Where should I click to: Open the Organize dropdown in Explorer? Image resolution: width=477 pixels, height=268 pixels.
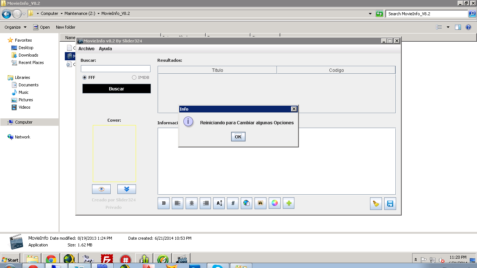15,27
